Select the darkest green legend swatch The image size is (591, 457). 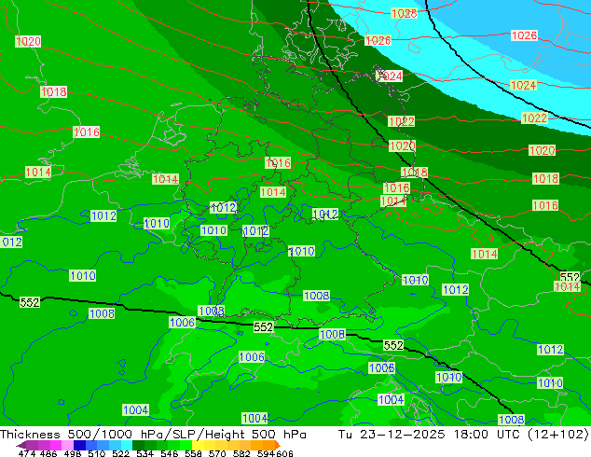click(139, 445)
